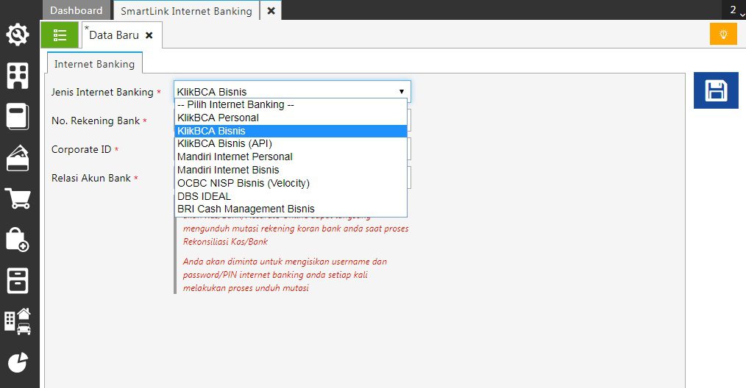The height and width of the screenshot is (388, 746).
Task: Open the settings gear in sidebar
Action: pos(18,35)
